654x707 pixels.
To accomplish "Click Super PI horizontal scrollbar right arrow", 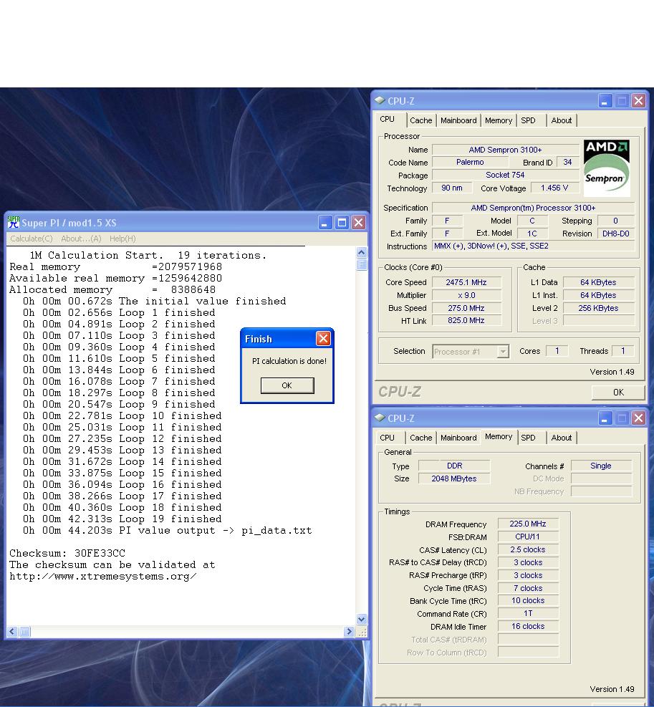I will 349,632.
